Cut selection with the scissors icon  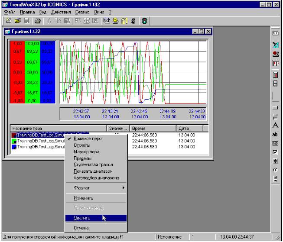click(49, 21)
